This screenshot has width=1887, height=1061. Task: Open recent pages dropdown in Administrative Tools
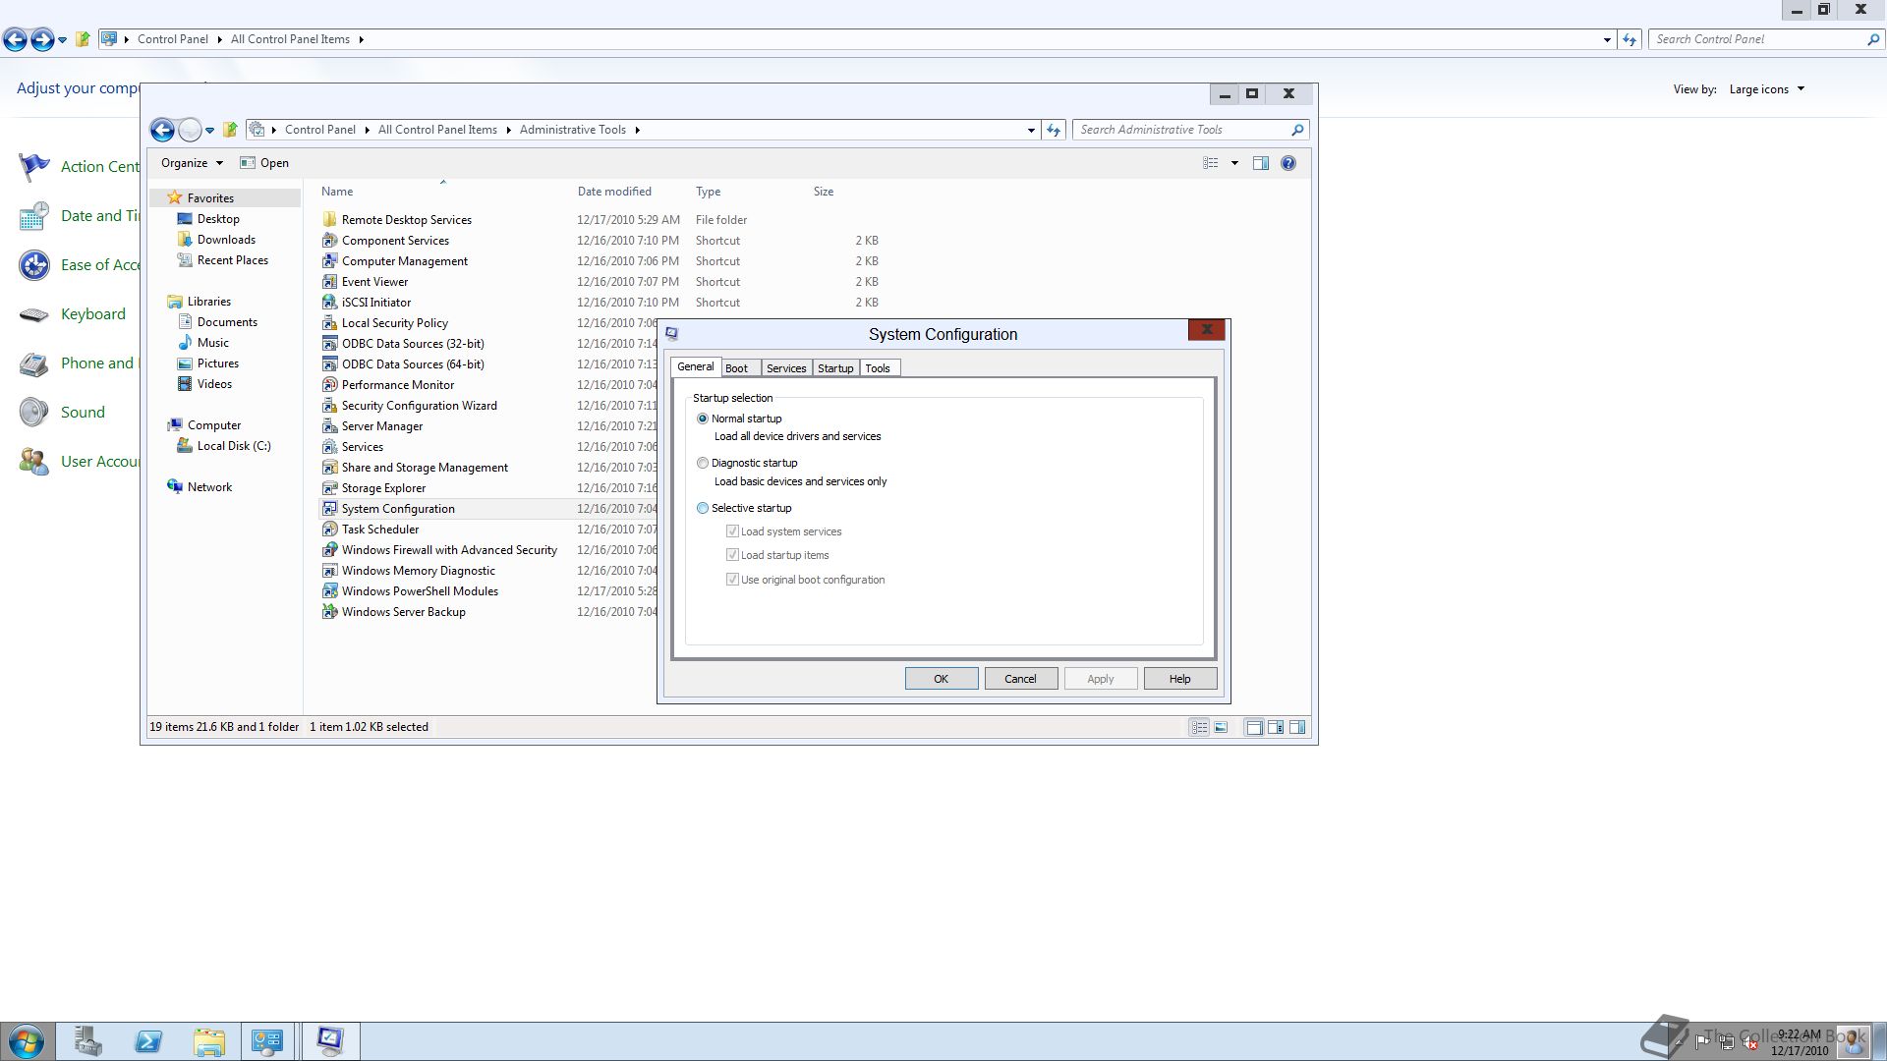(209, 131)
